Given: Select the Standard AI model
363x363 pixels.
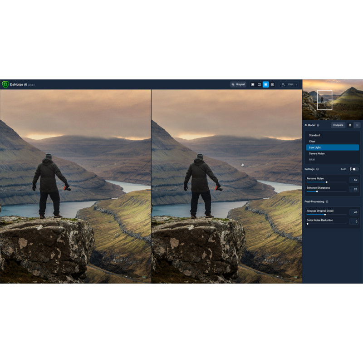Looking at the screenshot, I should tap(314, 135).
